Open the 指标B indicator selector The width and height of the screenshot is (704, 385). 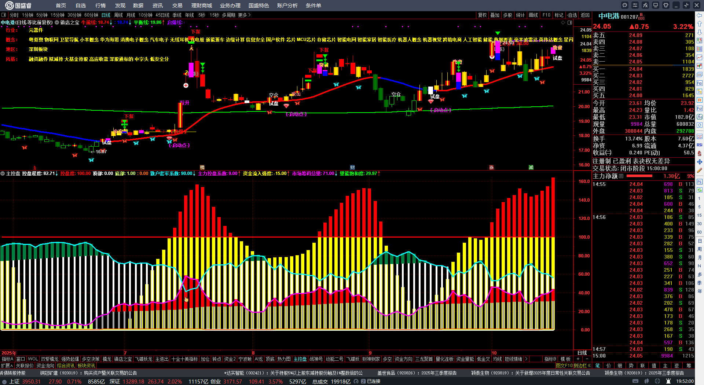click(x=550, y=359)
